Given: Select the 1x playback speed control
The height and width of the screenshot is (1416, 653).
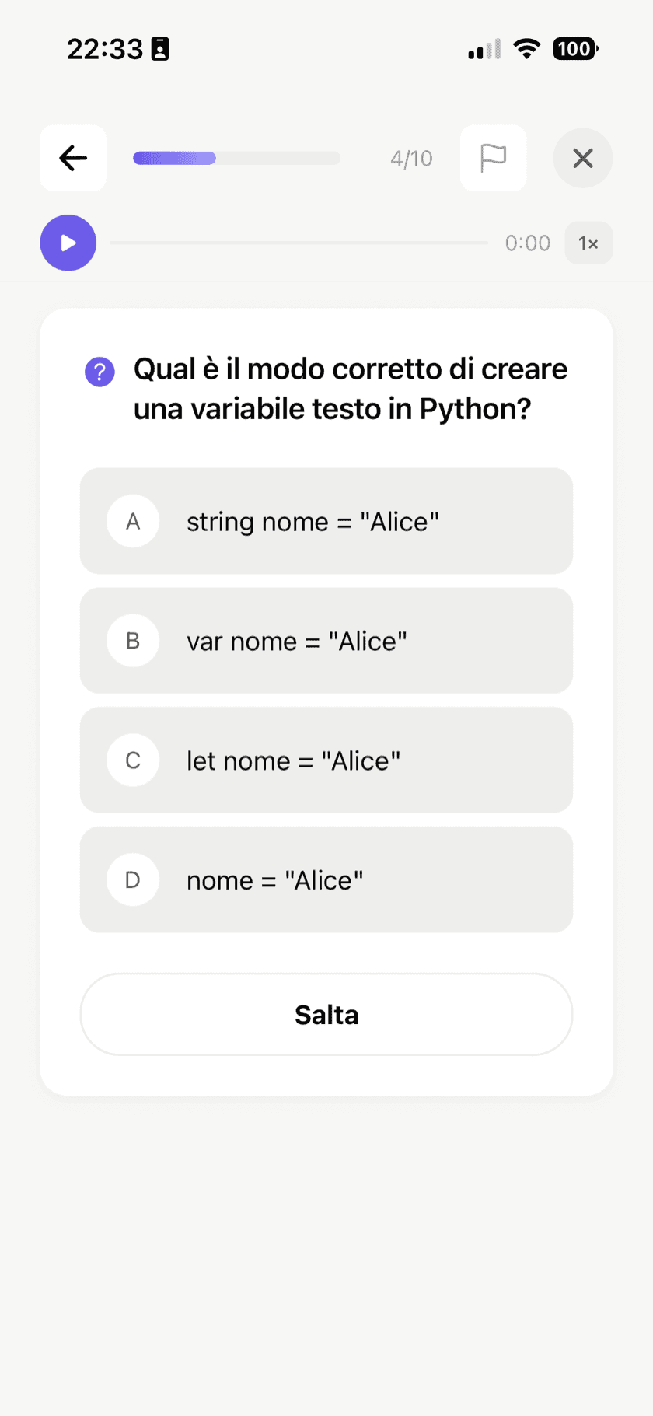Looking at the screenshot, I should 588,243.
